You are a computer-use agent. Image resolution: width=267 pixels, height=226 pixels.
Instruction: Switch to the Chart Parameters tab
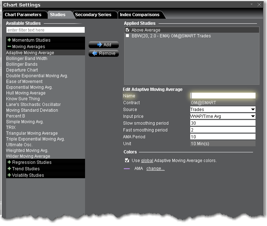point(23,15)
